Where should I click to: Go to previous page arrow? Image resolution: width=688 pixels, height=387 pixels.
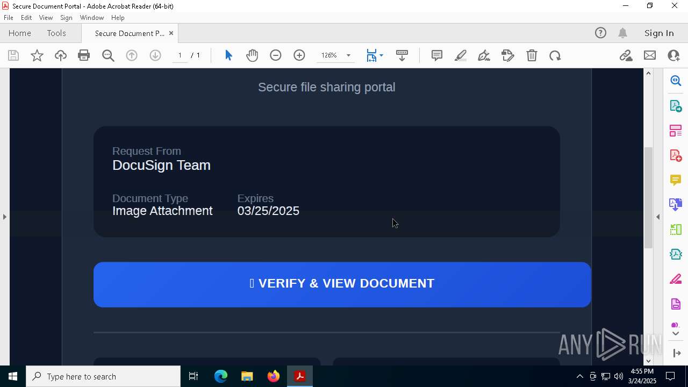[x=132, y=55]
